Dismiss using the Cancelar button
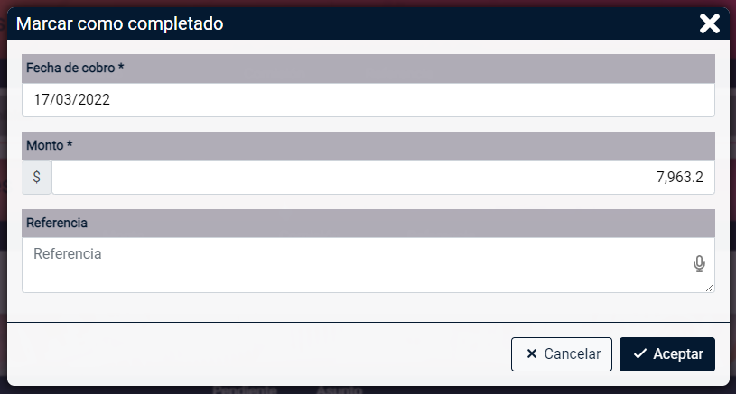 click(x=562, y=354)
